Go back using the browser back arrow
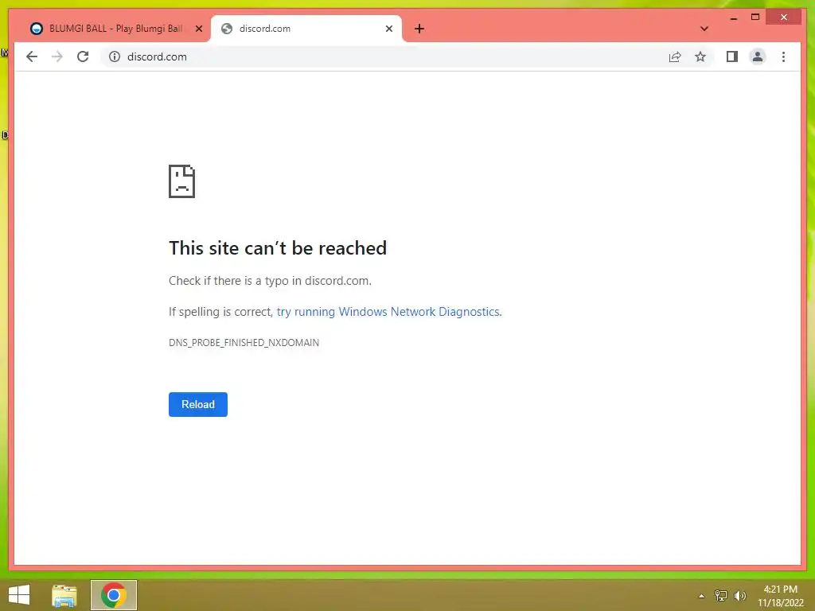Screen dimensions: 815x611 click(x=32, y=56)
